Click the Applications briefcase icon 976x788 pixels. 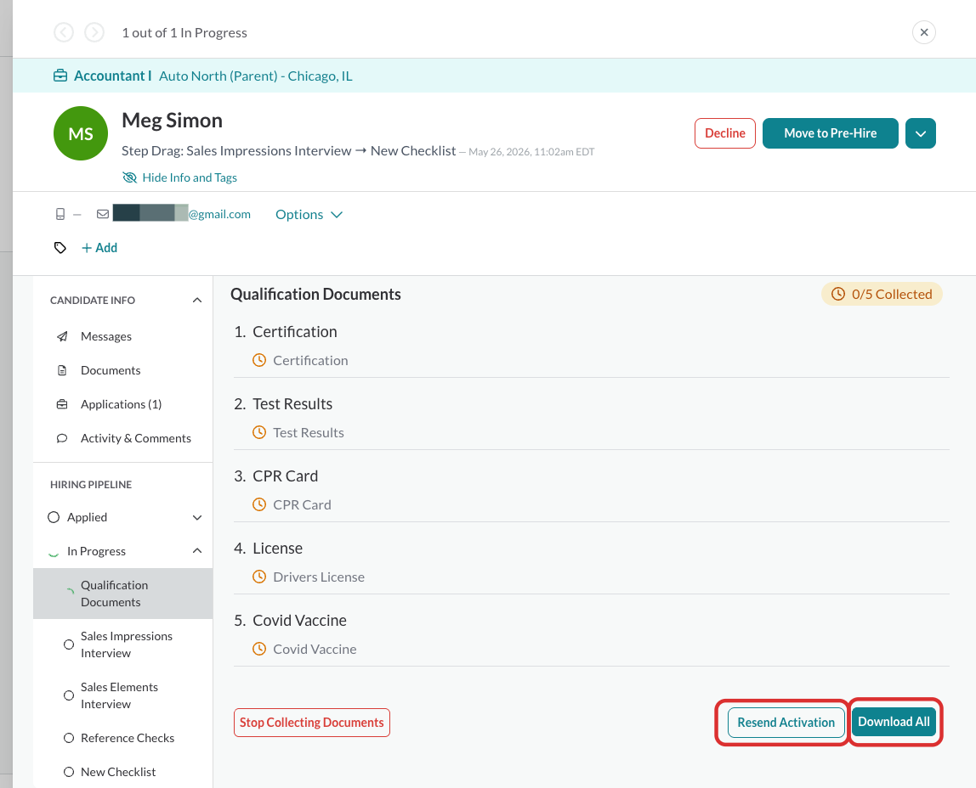click(x=62, y=404)
